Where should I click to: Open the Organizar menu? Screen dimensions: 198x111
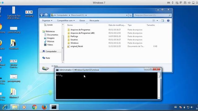(47, 21)
